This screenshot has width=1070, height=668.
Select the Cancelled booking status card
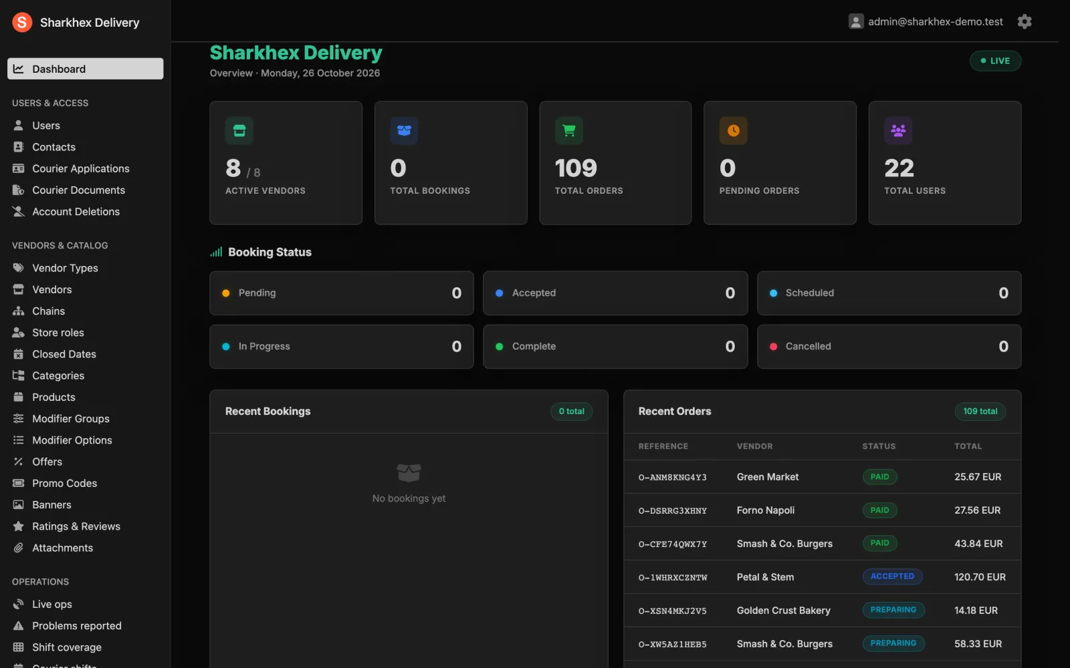[889, 347]
